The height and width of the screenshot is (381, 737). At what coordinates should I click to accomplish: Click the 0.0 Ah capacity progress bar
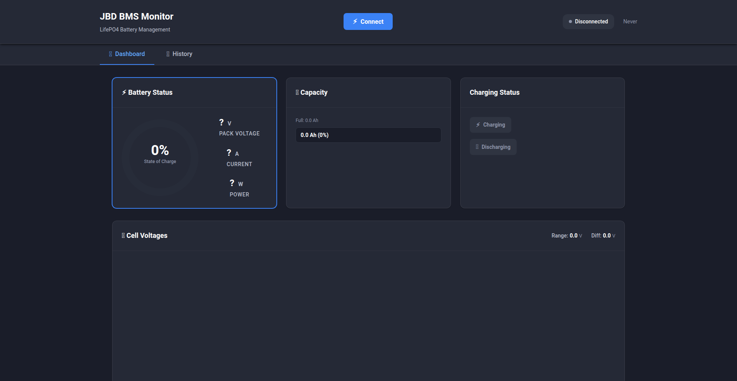coord(368,135)
